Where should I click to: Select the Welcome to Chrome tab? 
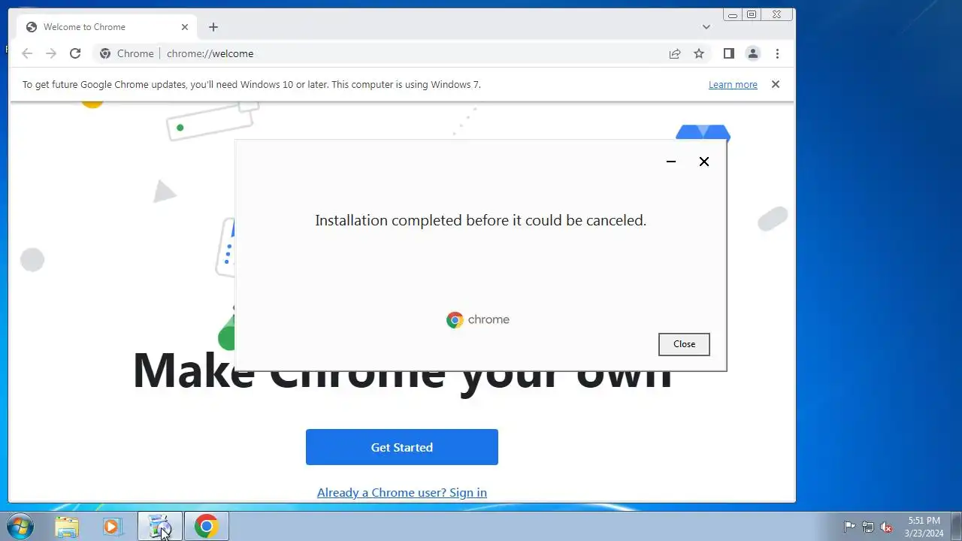coord(107,27)
